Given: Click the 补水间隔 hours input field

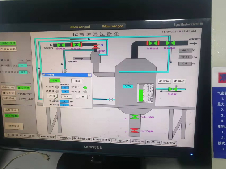Looking at the screenshot, I should [x=64, y=105].
